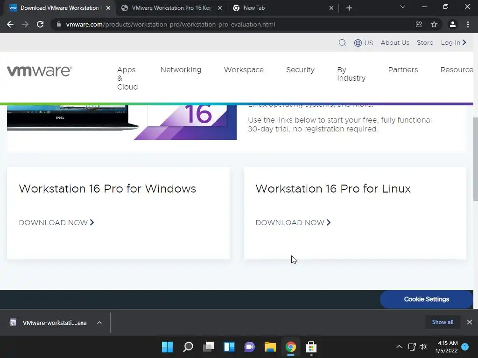The height and width of the screenshot is (358, 478).
Task: Click the Workstation 16 product image
Action: click(x=122, y=123)
